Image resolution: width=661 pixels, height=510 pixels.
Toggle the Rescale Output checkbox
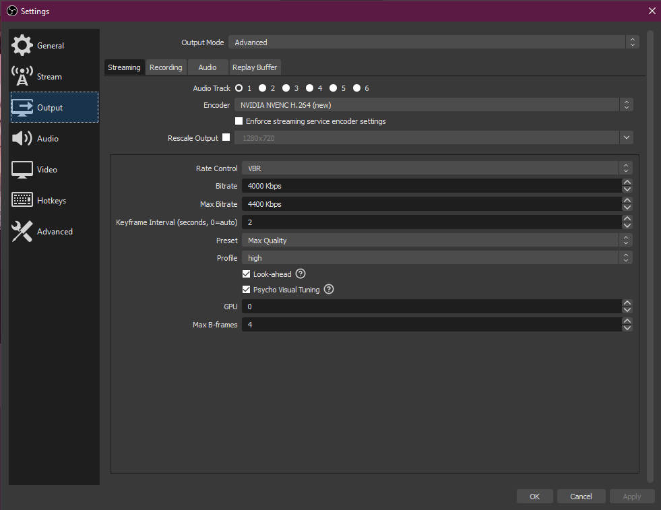coord(226,137)
